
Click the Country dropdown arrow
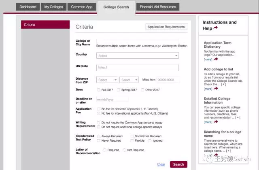tap(176, 56)
